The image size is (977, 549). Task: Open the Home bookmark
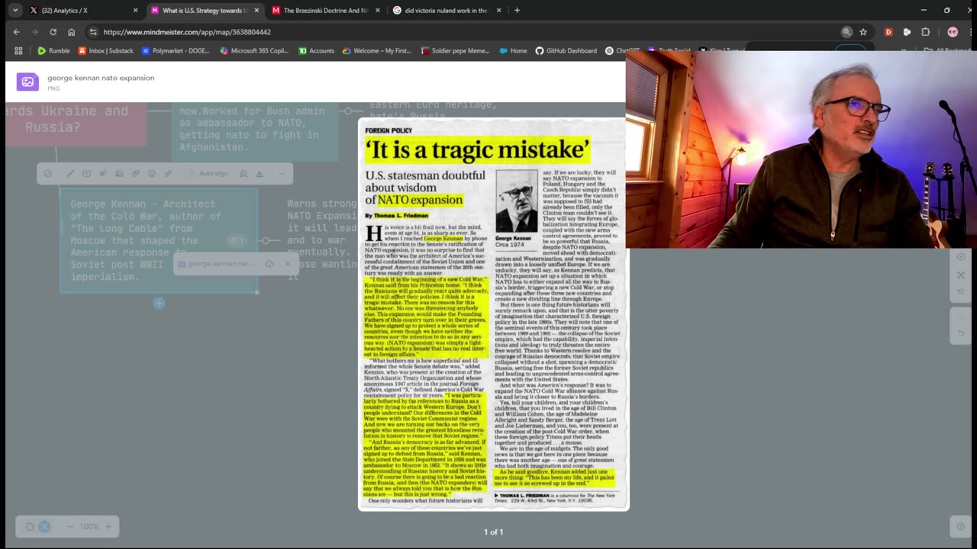tap(513, 51)
